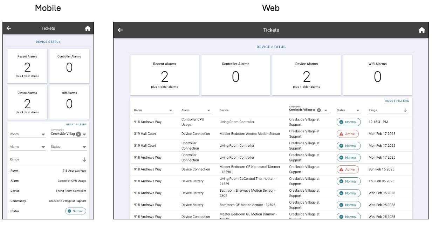Select the Recent Alarms card in web view
The image size is (432, 225).
click(x=165, y=75)
